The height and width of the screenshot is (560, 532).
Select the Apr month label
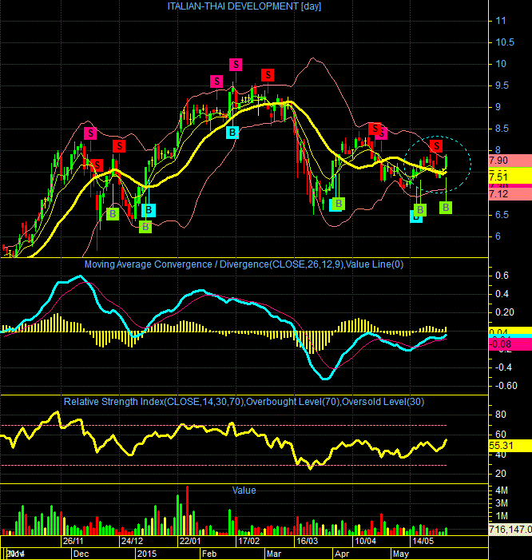click(x=342, y=554)
